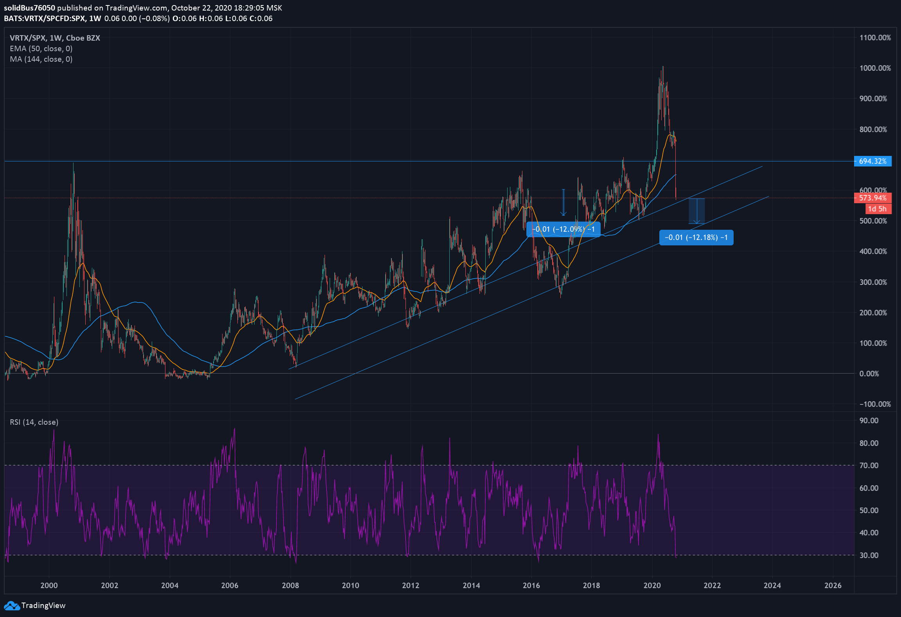
Task: Click the 500.00% price axis label
Action: [x=873, y=221]
